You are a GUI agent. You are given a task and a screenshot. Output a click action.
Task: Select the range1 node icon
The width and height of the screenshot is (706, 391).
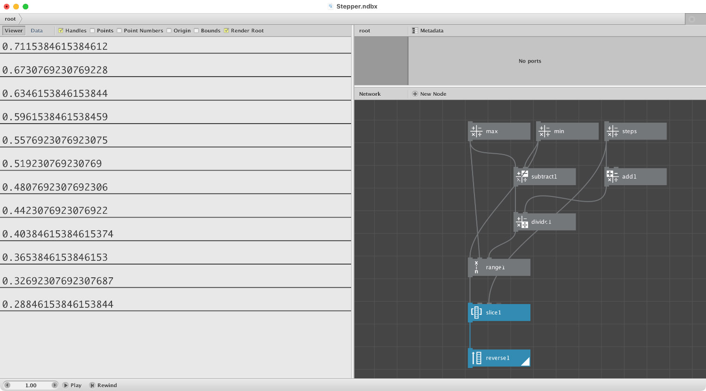point(476,267)
